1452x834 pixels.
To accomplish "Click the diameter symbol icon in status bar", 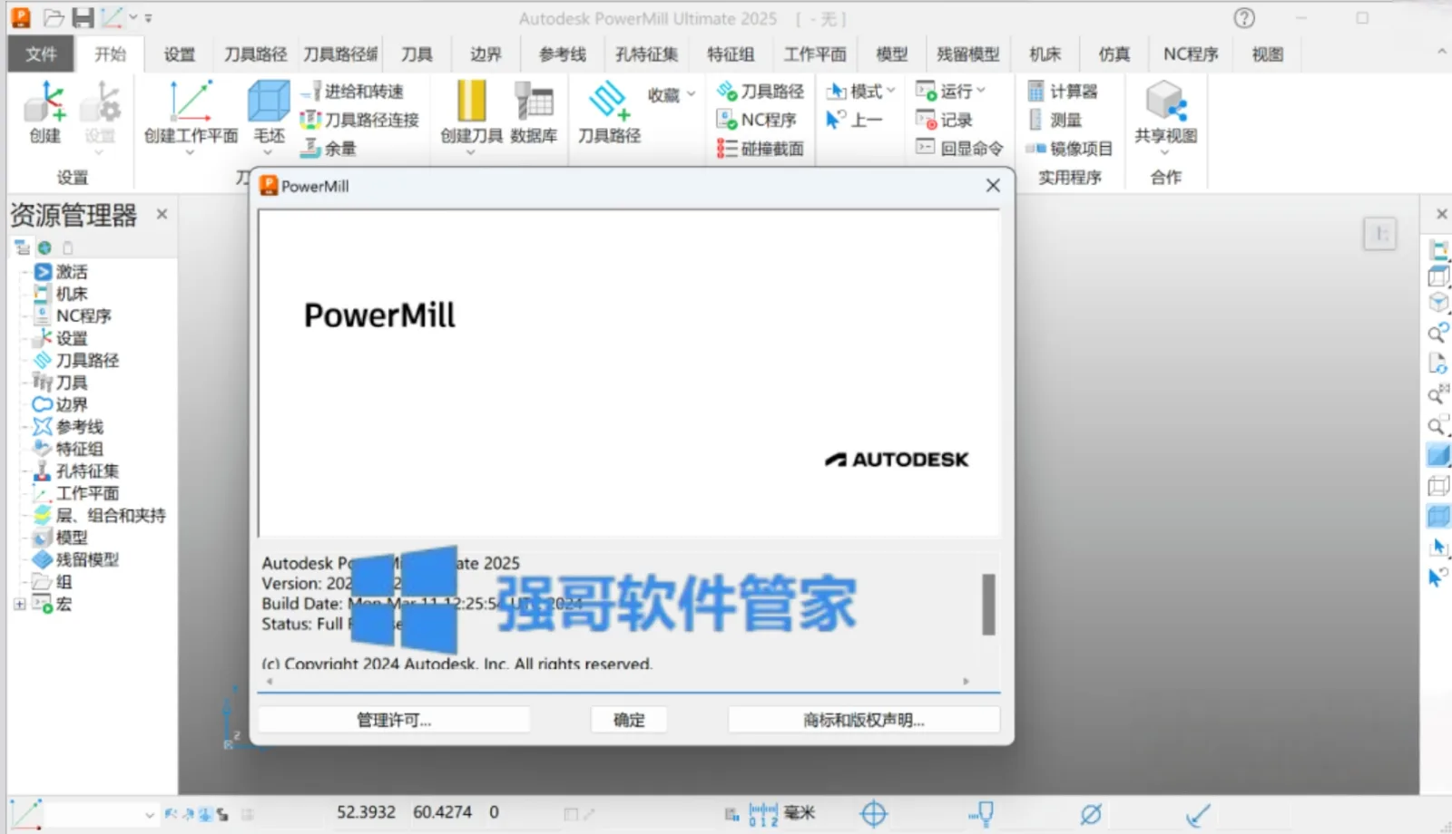I will click(x=1091, y=813).
